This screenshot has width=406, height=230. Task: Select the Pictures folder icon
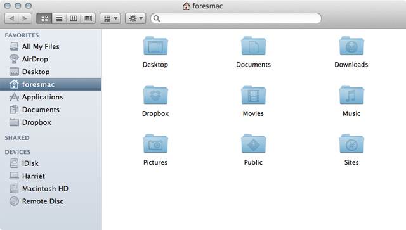[155, 144]
